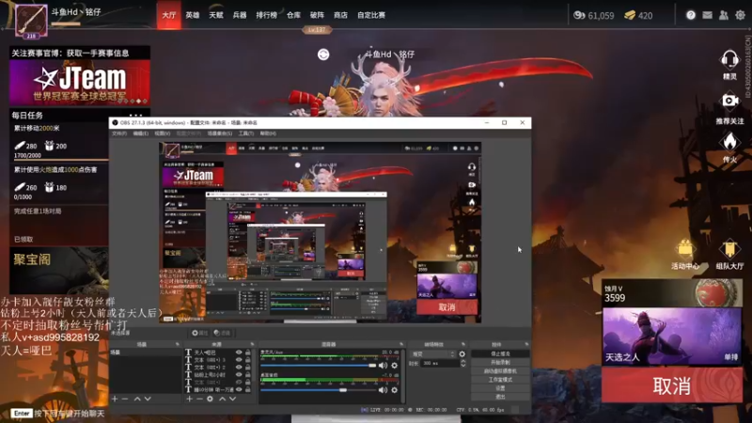Toggle lock on 文本 (GDI+) 3 source
This screenshot has height=423, width=752.
point(248,360)
